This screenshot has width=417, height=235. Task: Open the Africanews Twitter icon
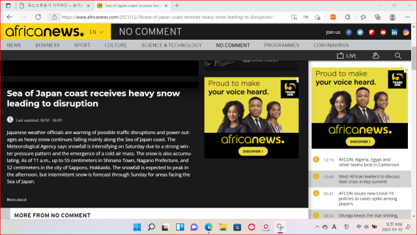[x=360, y=32]
